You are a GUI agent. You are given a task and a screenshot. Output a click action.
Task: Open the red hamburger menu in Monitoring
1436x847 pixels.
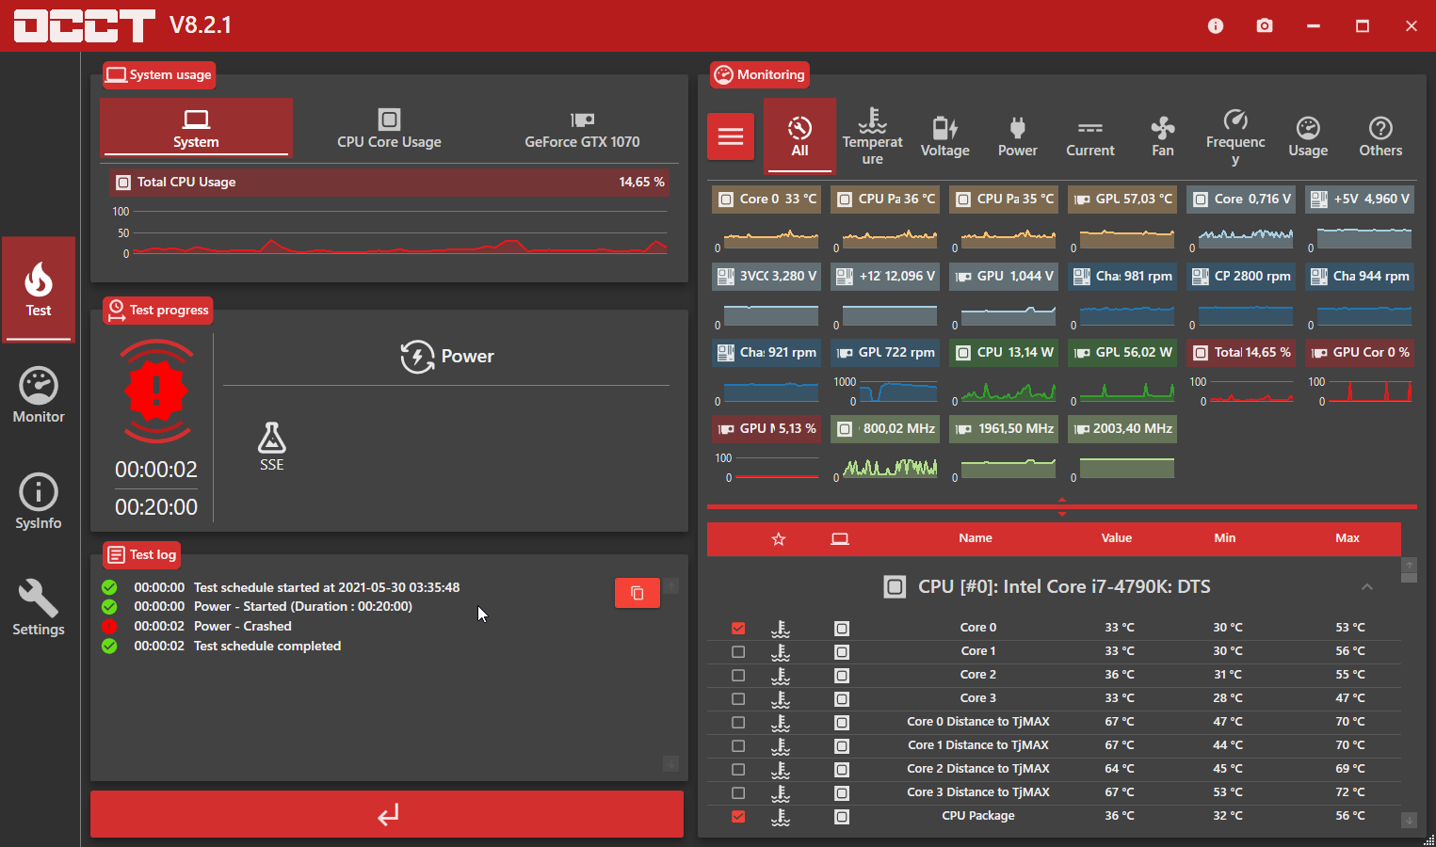click(731, 136)
